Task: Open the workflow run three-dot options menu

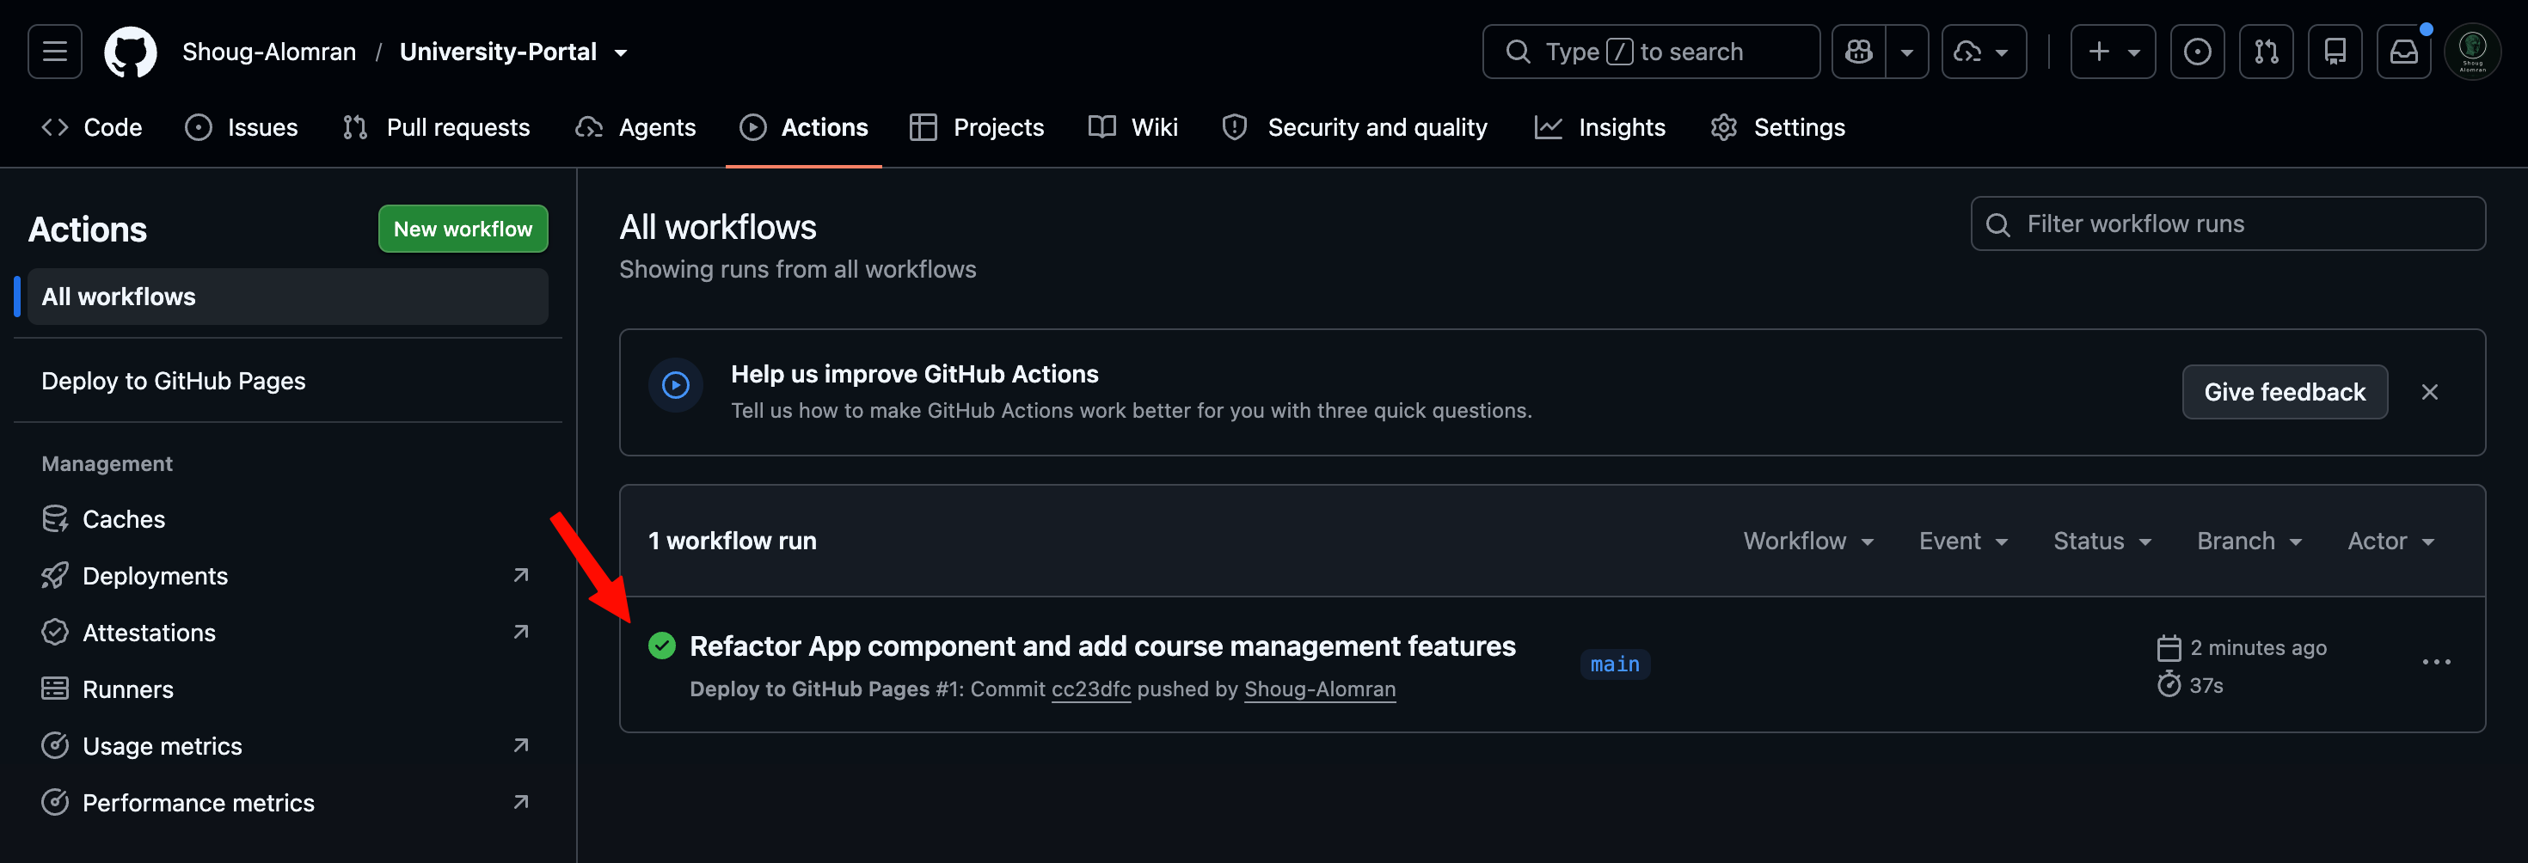Action: click(2436, 663)
